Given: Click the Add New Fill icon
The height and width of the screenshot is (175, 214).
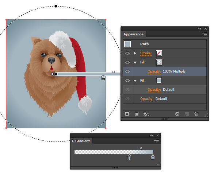Looking at the screenshot, I should tap(137, 114).
